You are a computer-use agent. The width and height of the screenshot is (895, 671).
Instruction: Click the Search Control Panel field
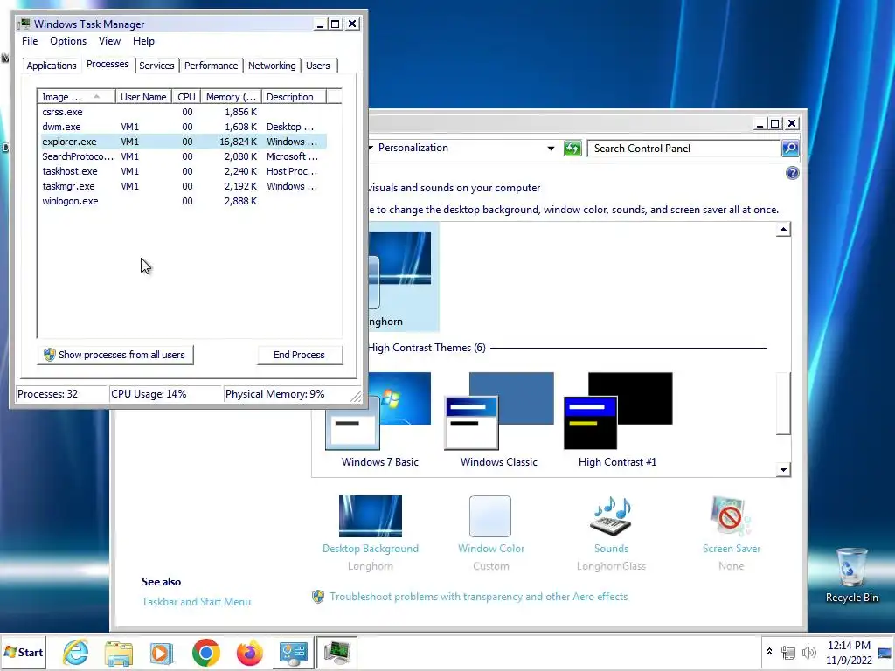pyautogui.click(x=683, y=149)
